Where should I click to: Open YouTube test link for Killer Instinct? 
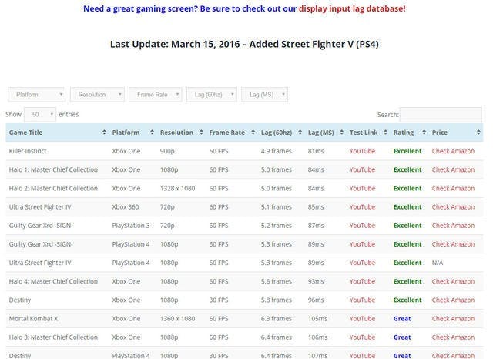coord(362,151)
